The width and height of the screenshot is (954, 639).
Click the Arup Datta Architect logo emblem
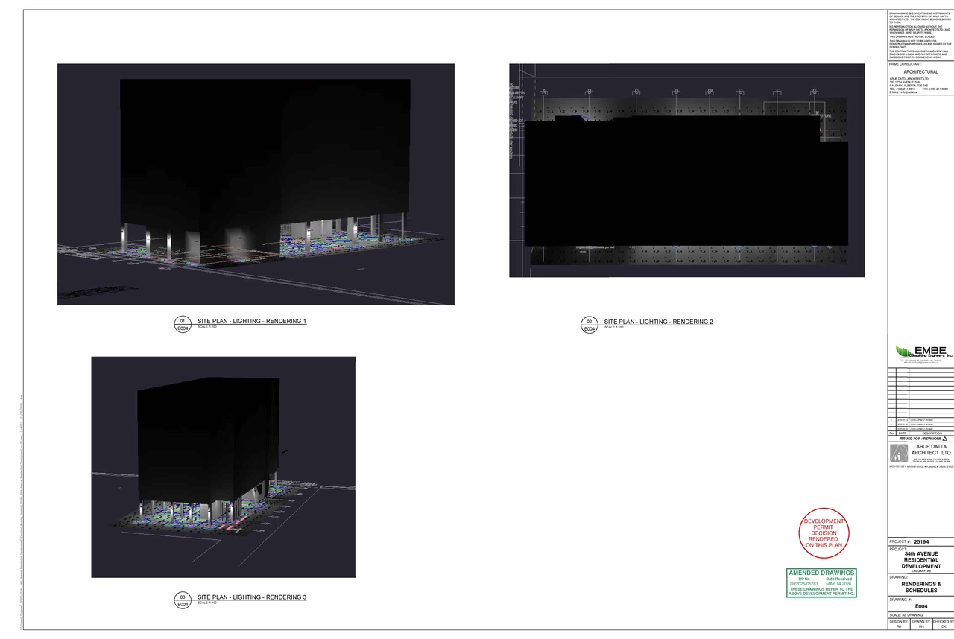tap(898, 453)
